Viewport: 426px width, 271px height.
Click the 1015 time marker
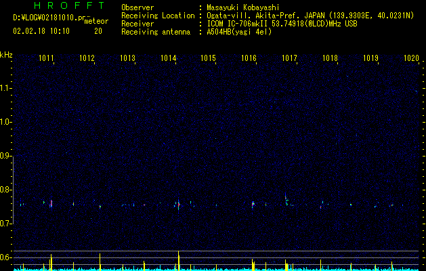point(208,58)
